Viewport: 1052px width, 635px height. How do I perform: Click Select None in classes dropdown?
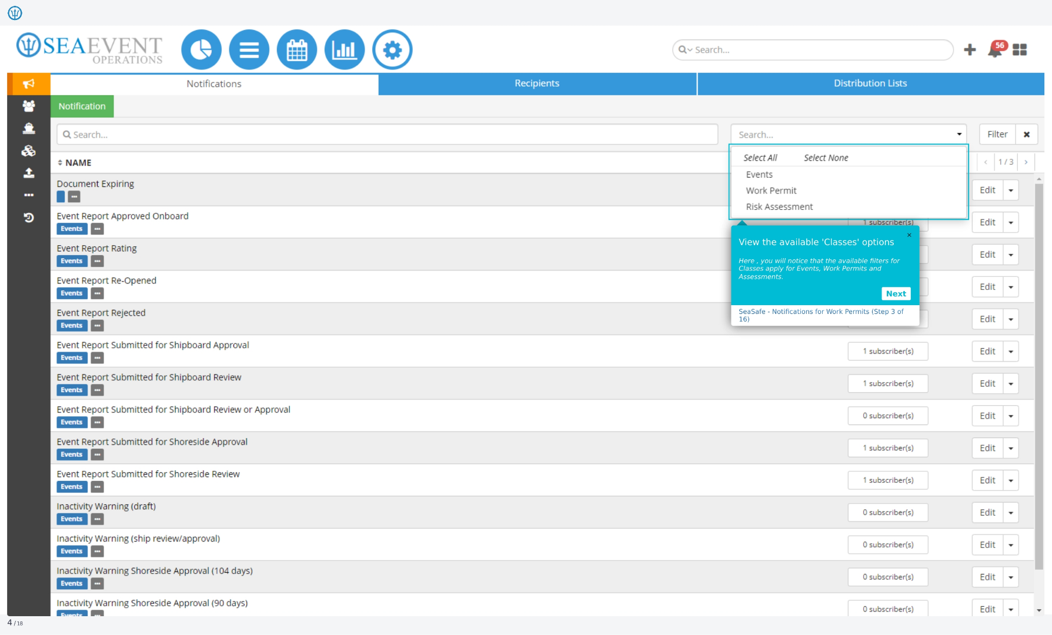pyautogui.click(x=826, y=158)
